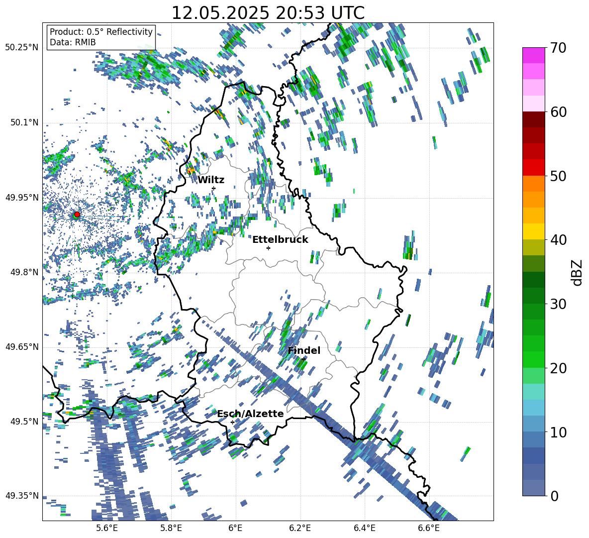Click the plot title 12.05.2025 20:53 UTC
The height and width of the screenshot is (538, 589).
pos(268,13)
